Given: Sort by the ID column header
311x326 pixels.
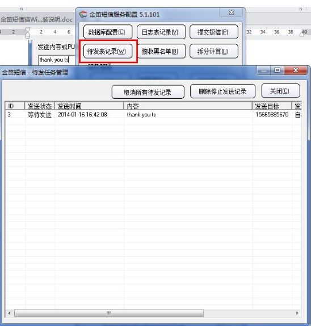Looking at the screenshot, I should click(15, 106).
